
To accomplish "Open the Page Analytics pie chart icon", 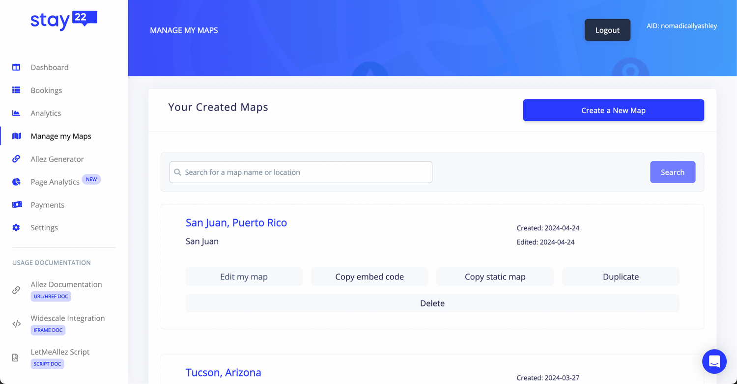I will [x=16, y=182].
